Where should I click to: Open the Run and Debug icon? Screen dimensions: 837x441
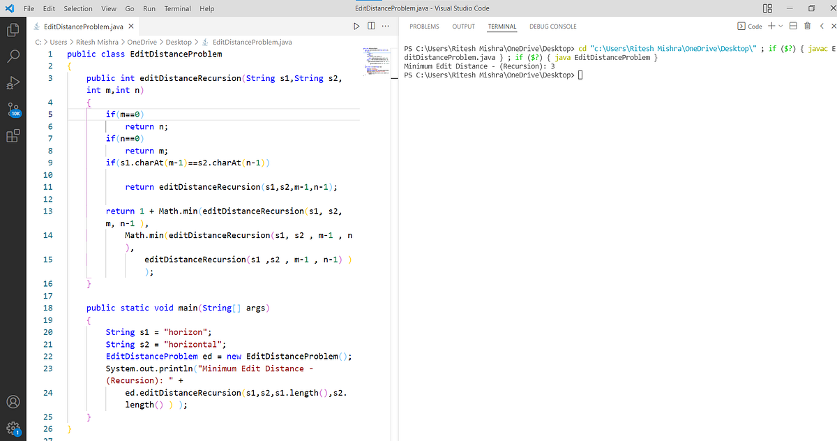pos(12,83)
